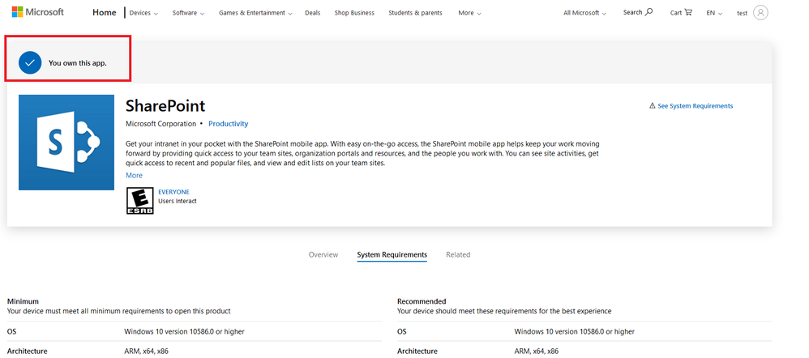
Task: Click the Minimum requirements heading
Action: pos(23,301)
